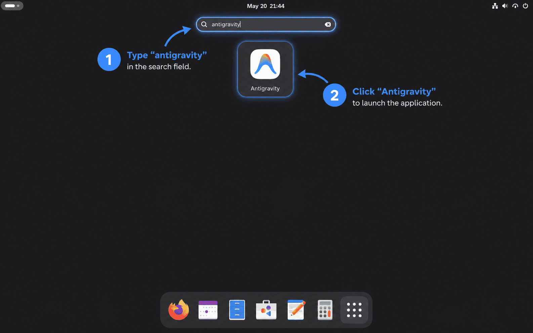Click the Antigravity label under the icon
This screenshot has width=533, height=333.
265,89
